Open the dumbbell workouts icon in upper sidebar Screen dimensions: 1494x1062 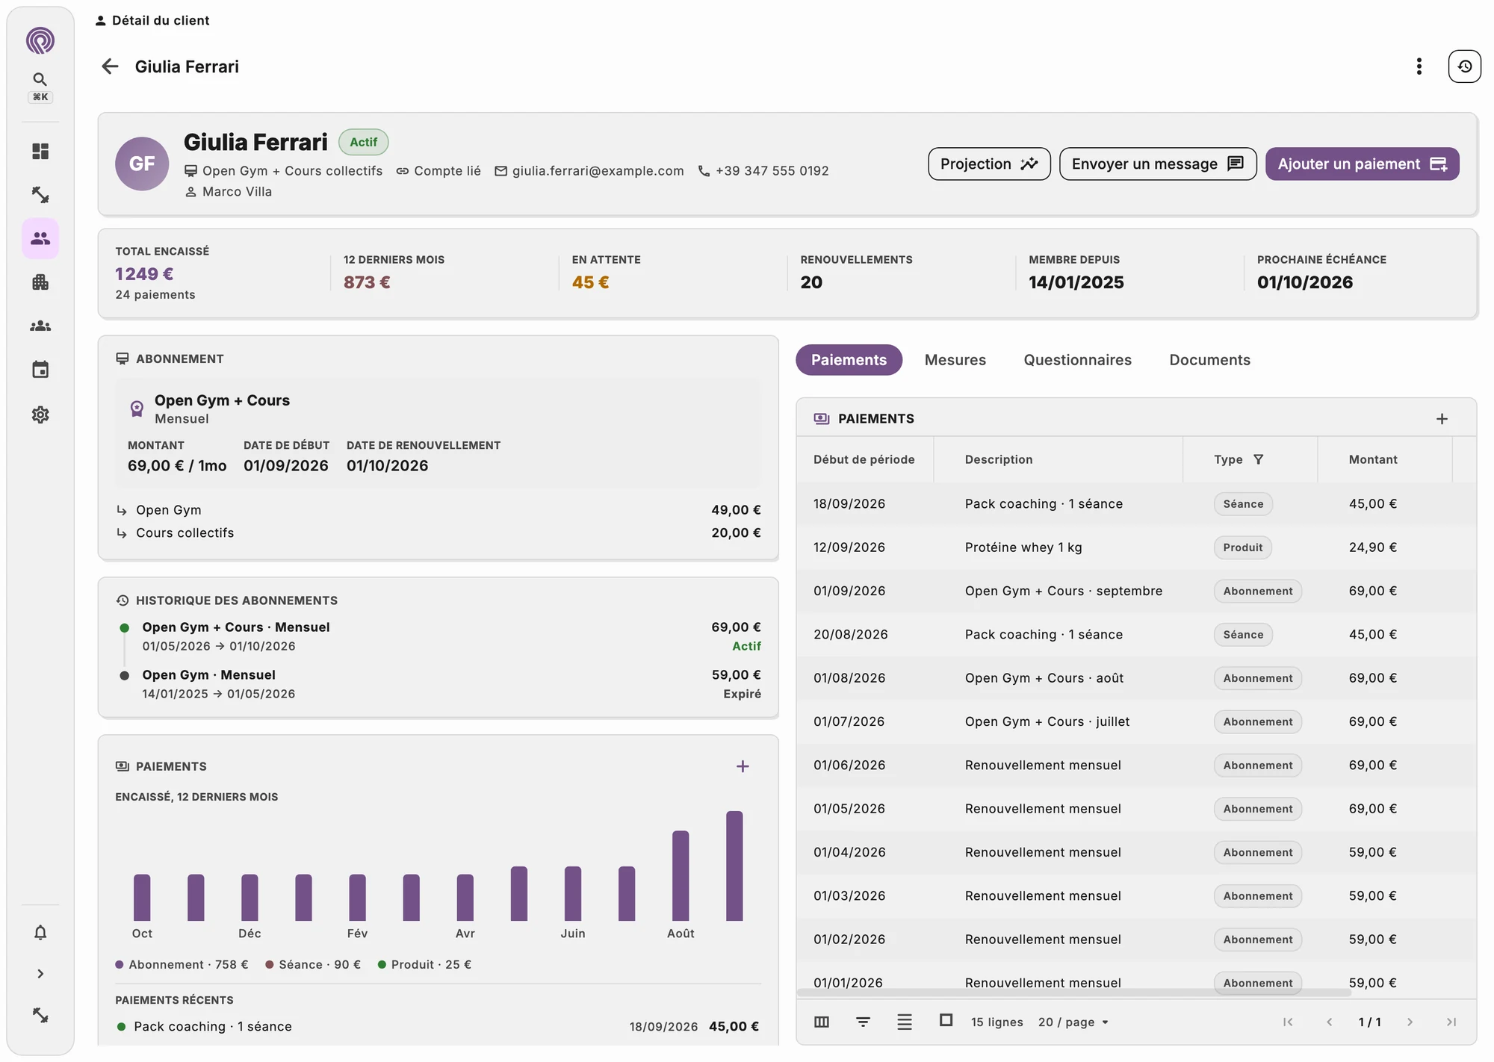click(40, 195)
